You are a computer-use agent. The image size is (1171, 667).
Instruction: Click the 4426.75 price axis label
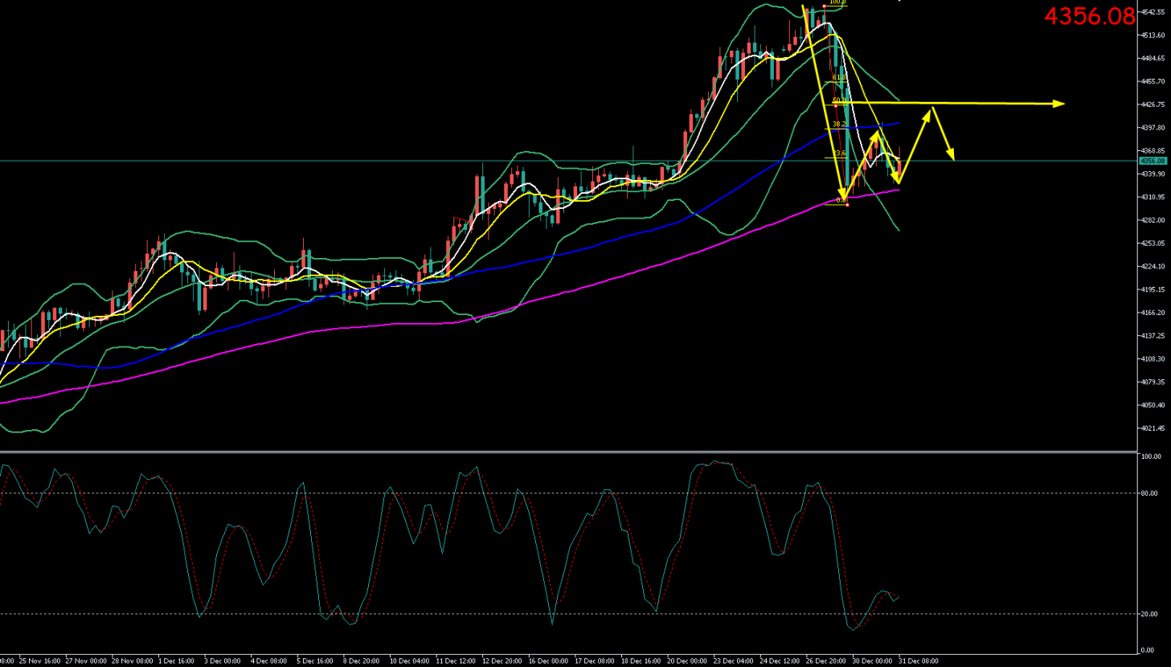[x=1153, y=104]
